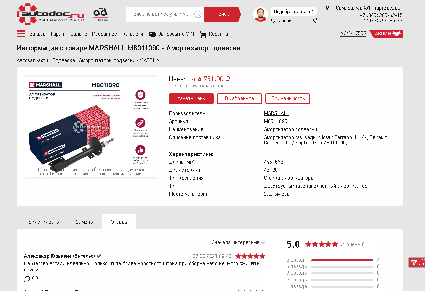Switch to the Применимость tab

[x=42, y=222]
